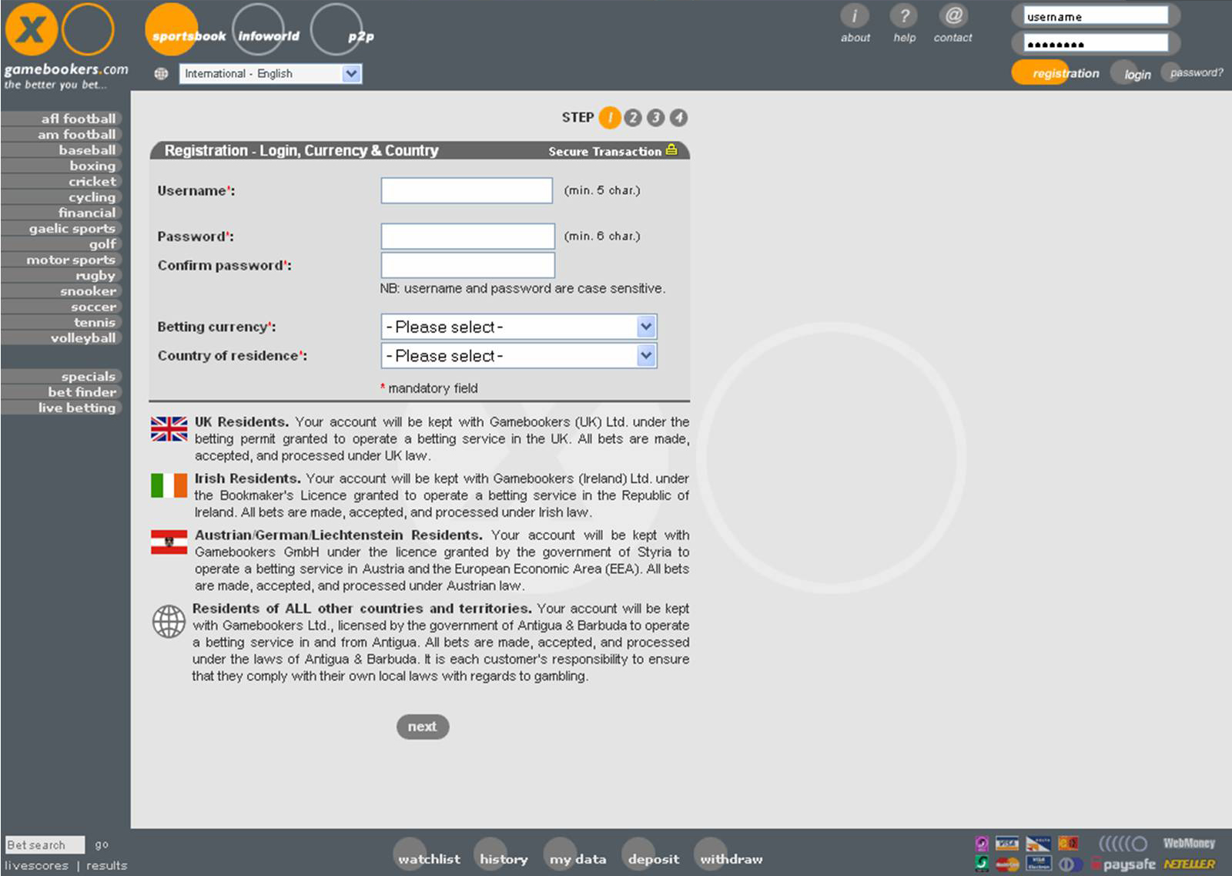The height and width of the screenshot is (876, 1232).
Task: Click the Visa card payment icon
Action: pyautogui.click(x=1007, y=844)
